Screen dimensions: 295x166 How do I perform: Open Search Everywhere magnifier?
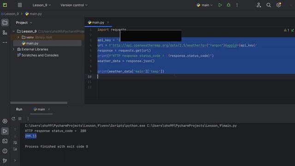pyautogui.click(x=269, y=5)
